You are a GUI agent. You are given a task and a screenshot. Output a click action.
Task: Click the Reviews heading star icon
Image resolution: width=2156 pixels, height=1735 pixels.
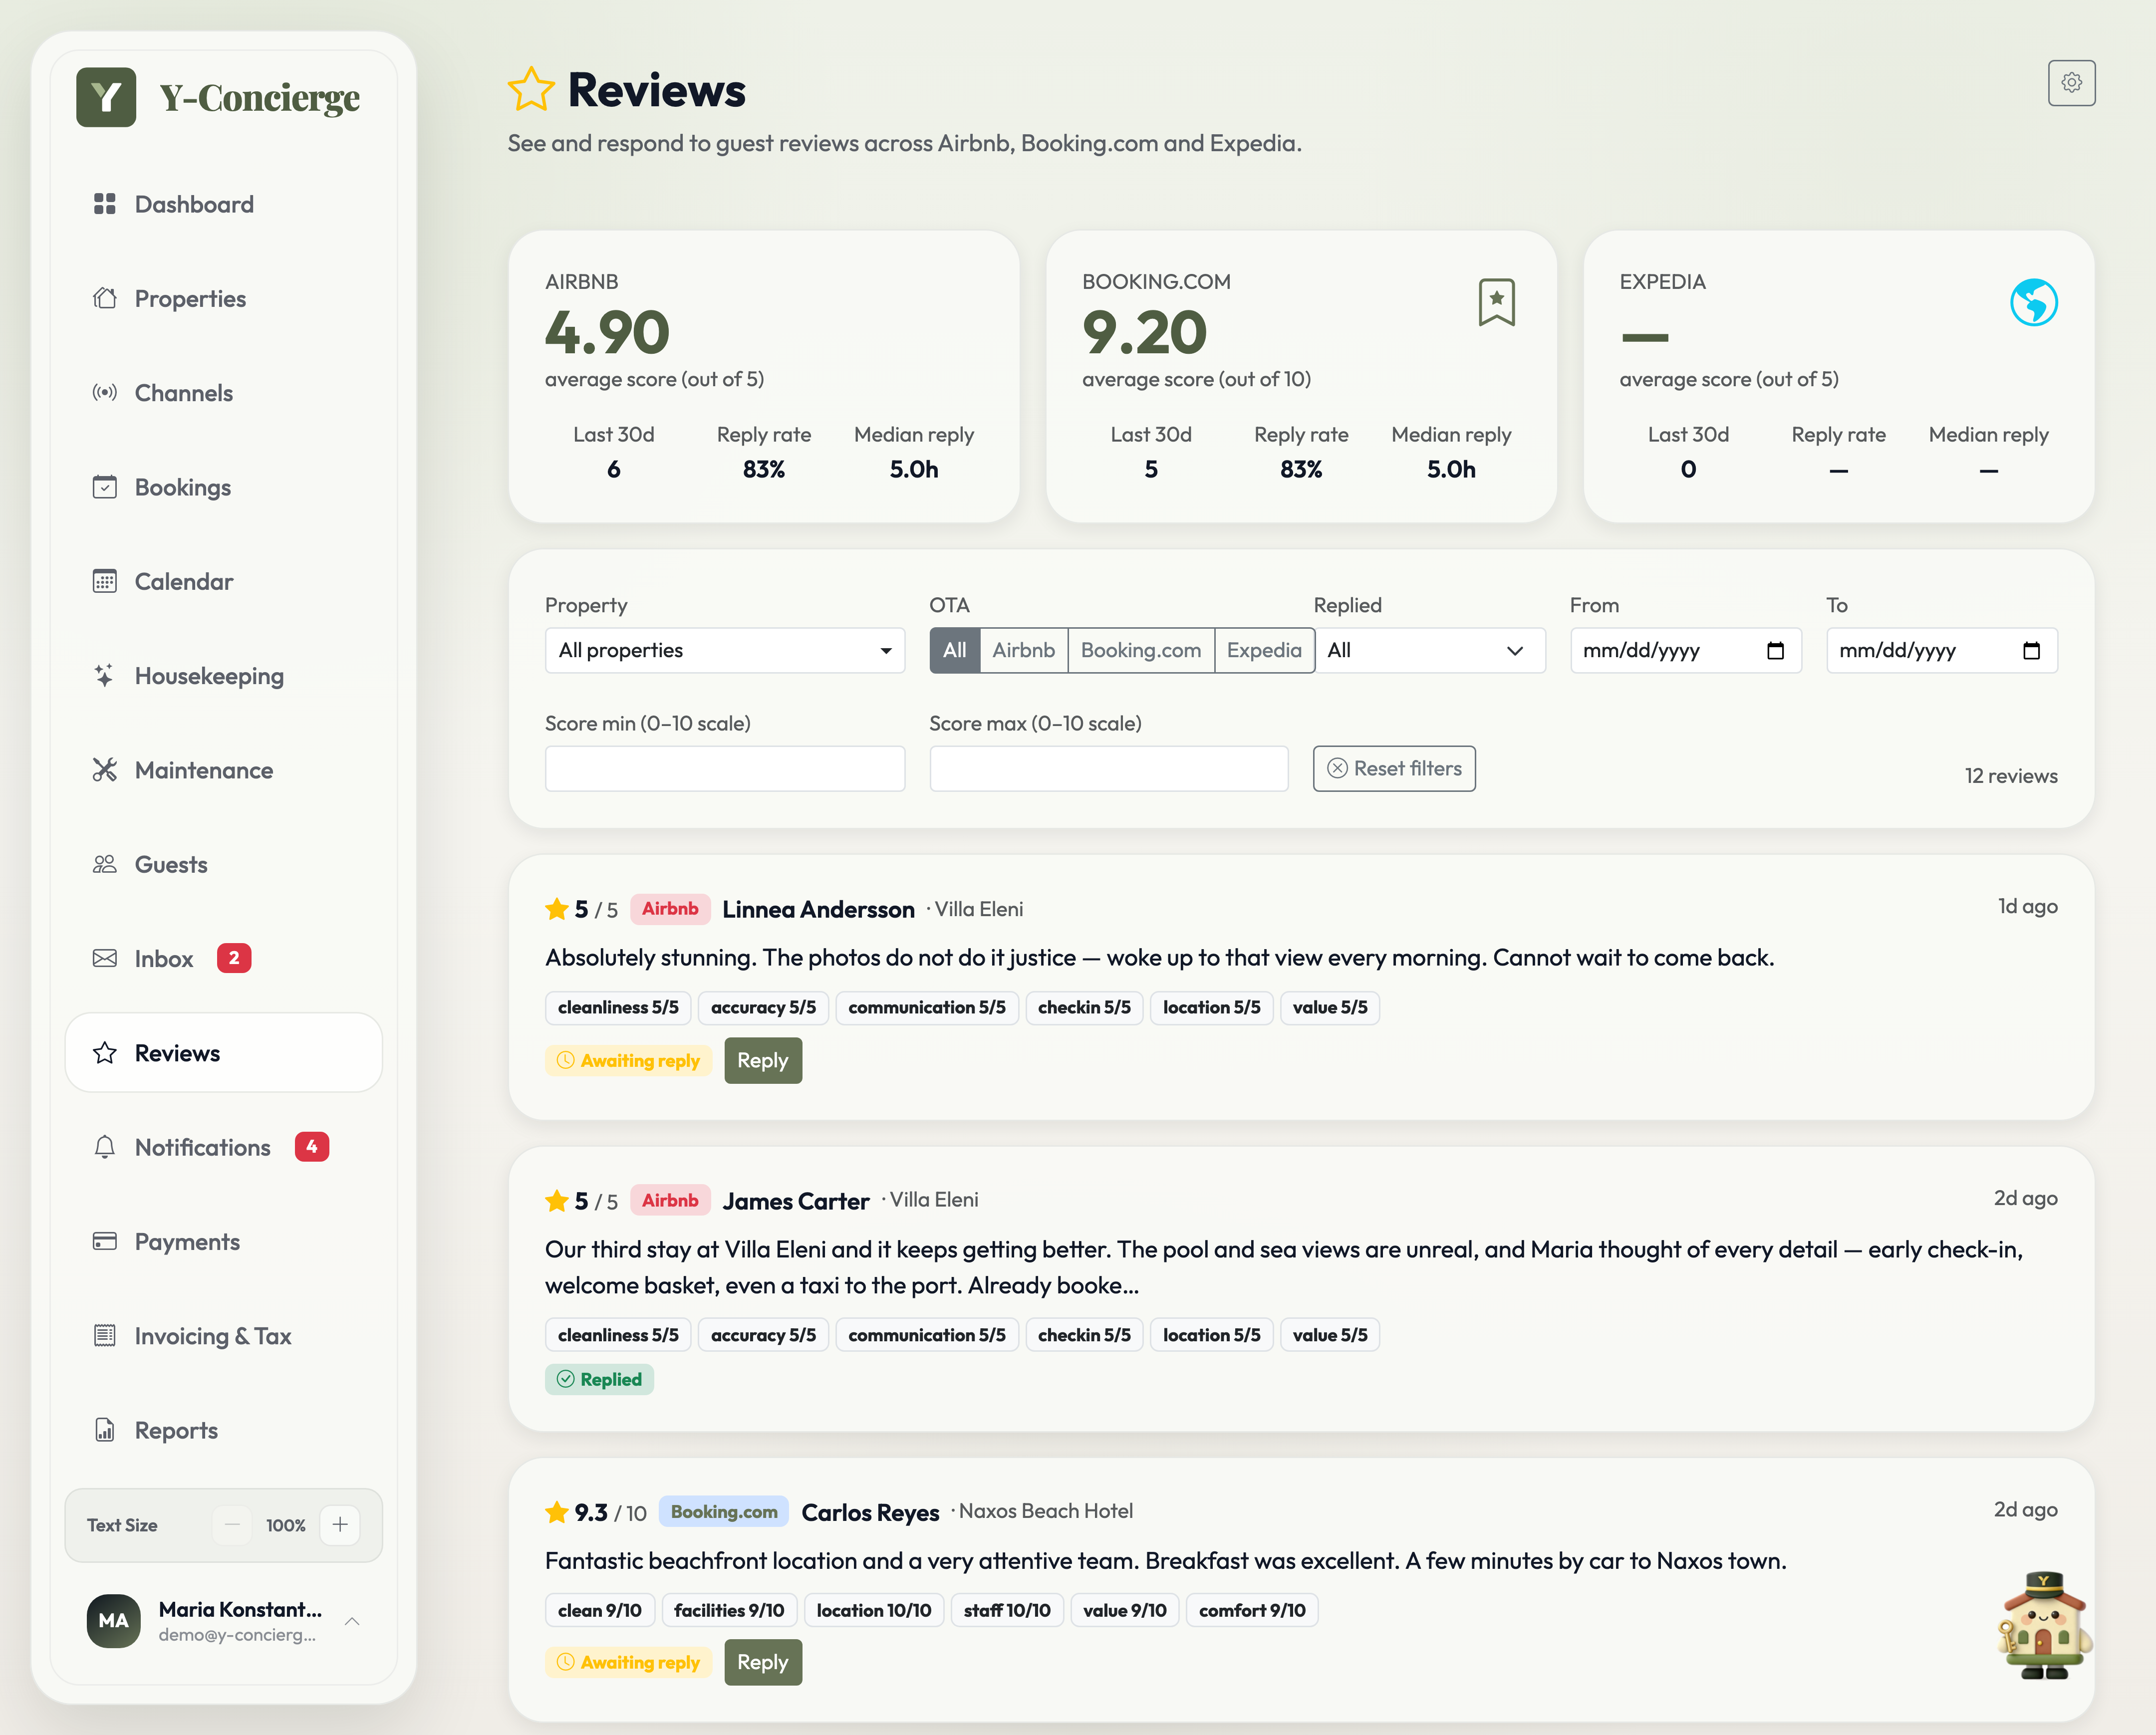click(x=531, y=90)
